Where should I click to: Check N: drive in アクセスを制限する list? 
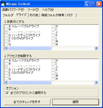[x=53, y=79]
